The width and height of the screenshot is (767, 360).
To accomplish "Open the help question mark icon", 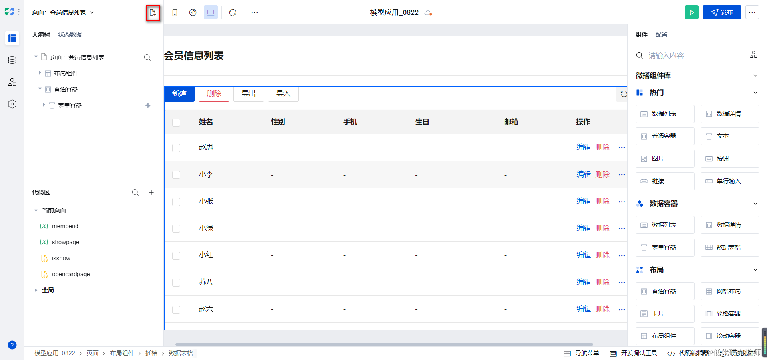I will (x=12, y=345).
